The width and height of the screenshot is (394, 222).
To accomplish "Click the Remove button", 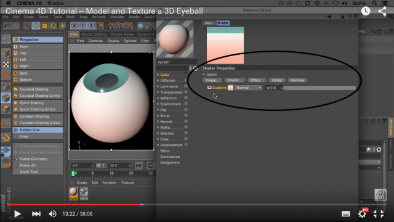I will tap(297, 80).
